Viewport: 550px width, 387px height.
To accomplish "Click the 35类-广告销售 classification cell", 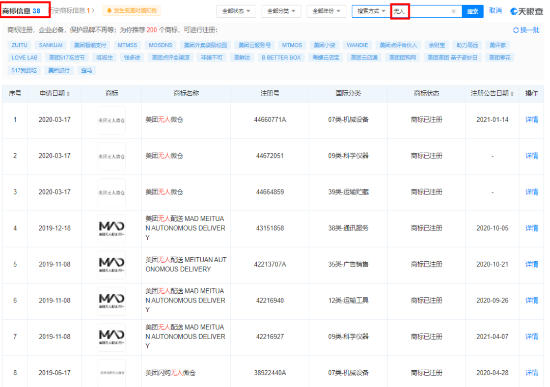I will click(x=348, y=265).
